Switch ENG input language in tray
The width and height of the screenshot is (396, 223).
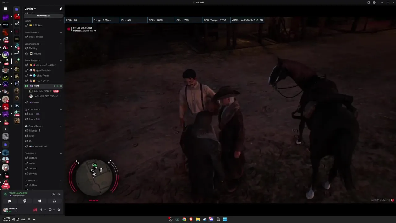pyautogui.click(x=23, y=219)
